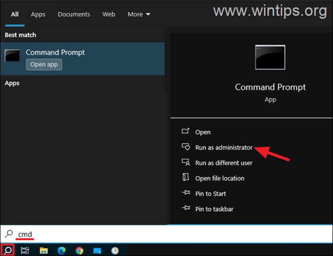Viewport: 333px width, 256px height.
Task: Switch to the Documents filter tab
Action: 74,14
